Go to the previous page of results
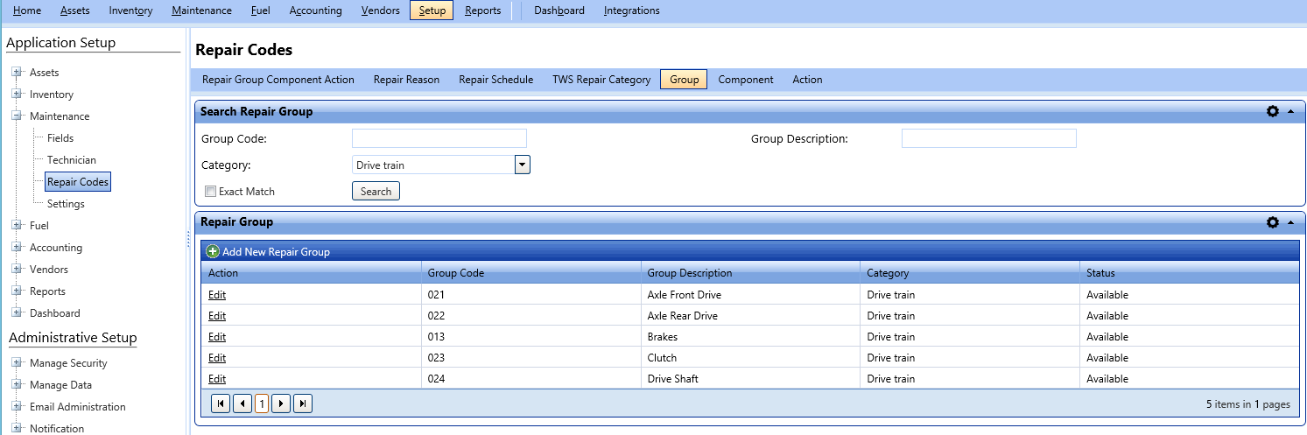 [x=242, y=403]
